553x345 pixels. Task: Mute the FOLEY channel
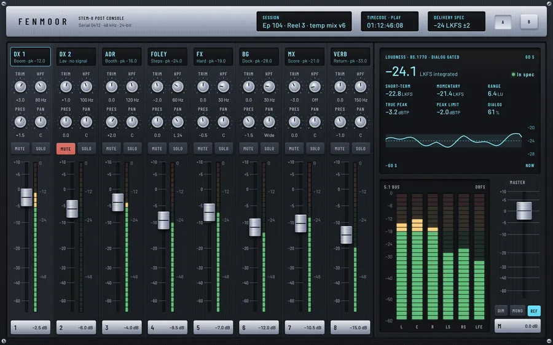tap(157, 149)
